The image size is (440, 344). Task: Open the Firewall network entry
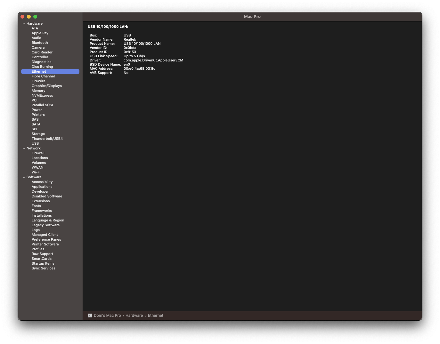coord(38,153)
